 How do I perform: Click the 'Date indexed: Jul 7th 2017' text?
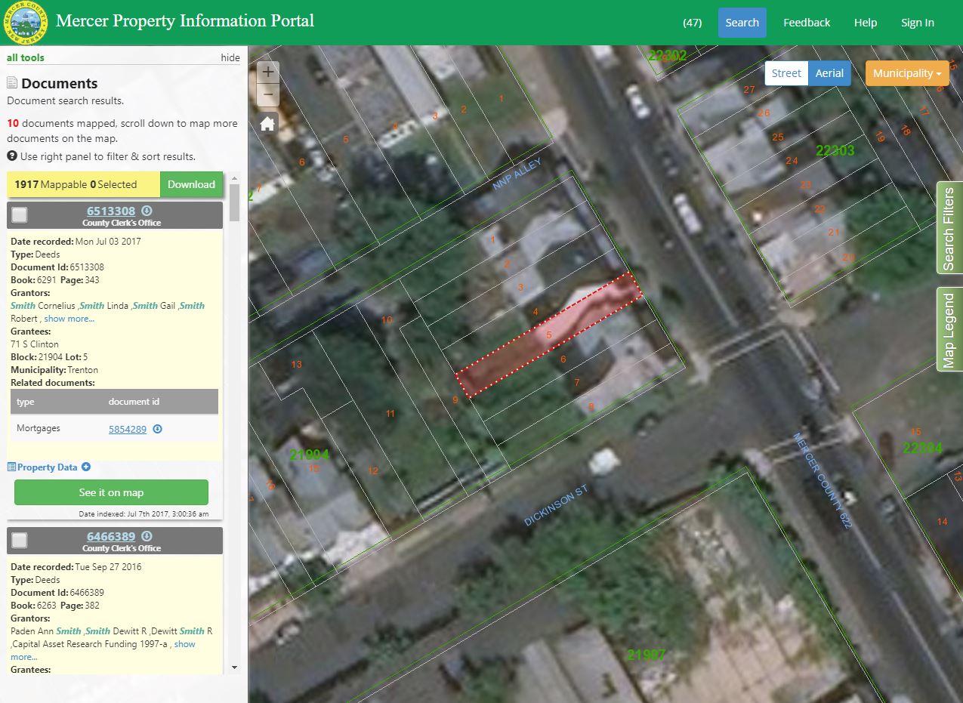(144, 513)
